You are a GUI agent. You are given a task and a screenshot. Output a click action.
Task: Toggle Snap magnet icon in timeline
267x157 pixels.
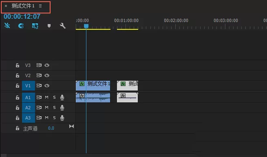[x=21, y=26]
